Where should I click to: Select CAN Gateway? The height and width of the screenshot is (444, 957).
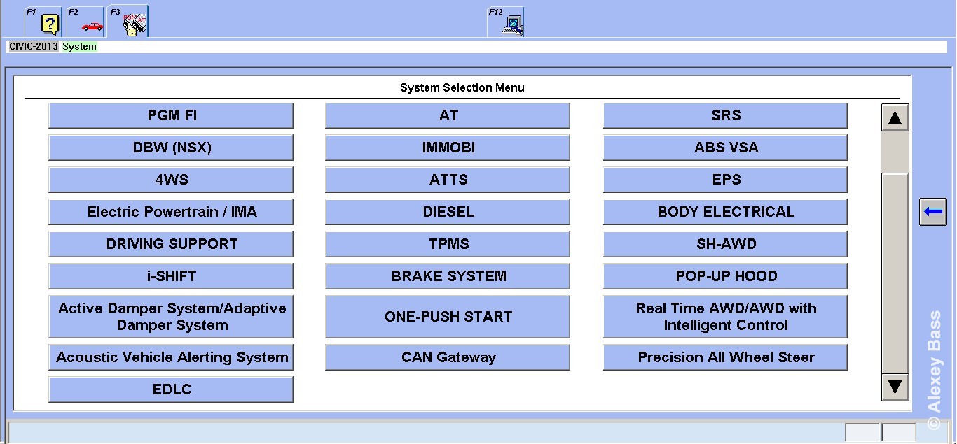click(448, 357)
